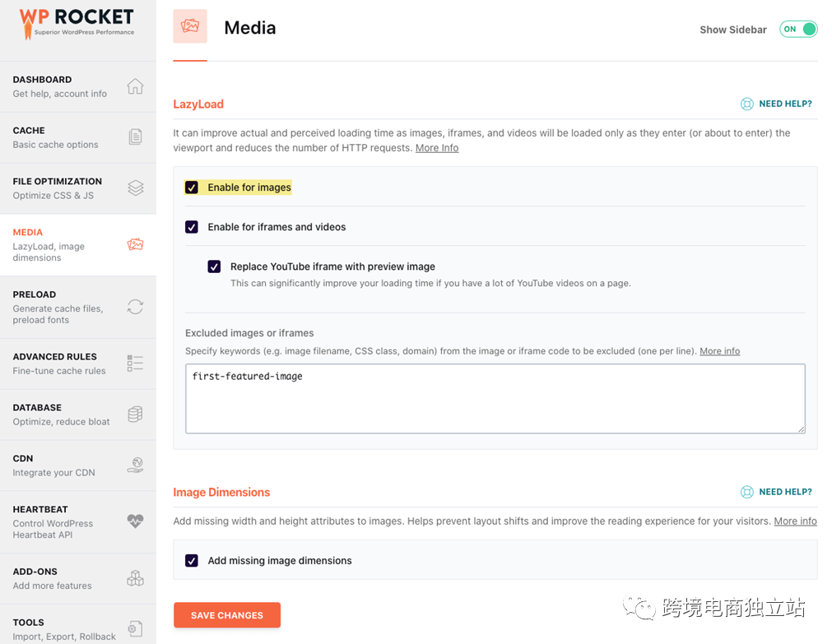Viewport: 832px width, 644px height.
Task: Click the lifebuoy icon beside LazyLoad help
Action: pos(746,104)
